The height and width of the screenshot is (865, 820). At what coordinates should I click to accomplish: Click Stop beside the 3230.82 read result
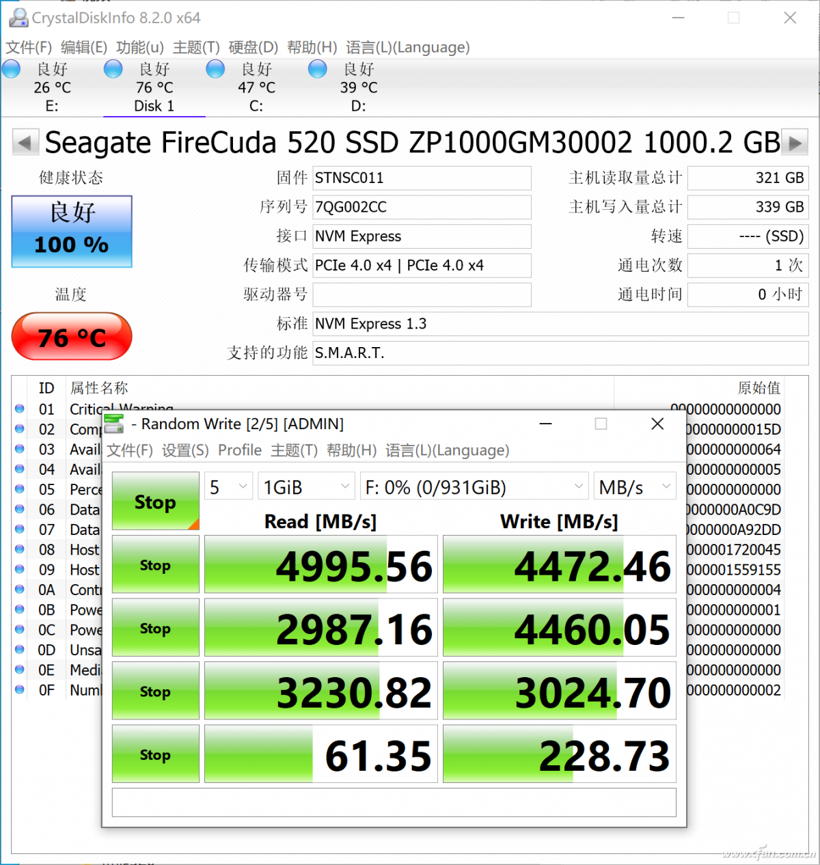click(x=156, y=691)
